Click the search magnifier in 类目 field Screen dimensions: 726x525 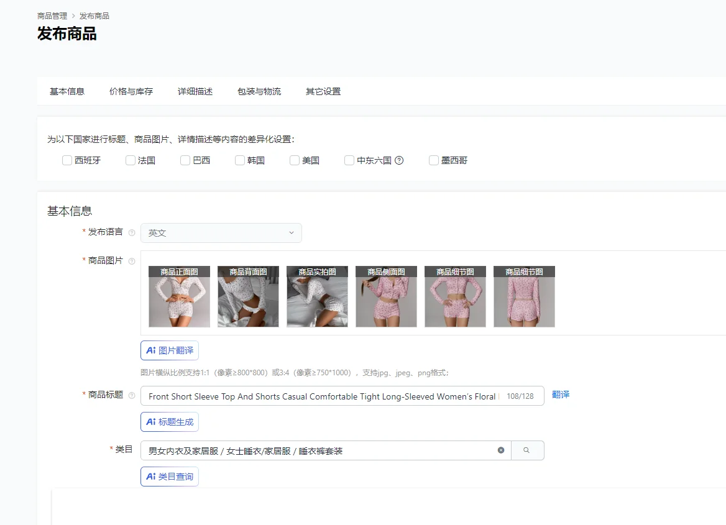pos(526,450)
